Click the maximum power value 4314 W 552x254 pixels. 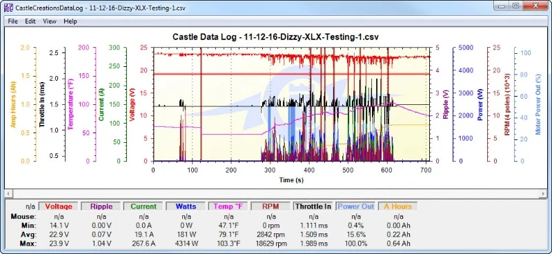(x=186, y=244)
